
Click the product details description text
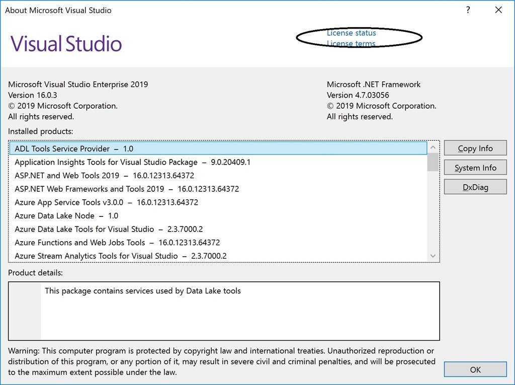143,291
